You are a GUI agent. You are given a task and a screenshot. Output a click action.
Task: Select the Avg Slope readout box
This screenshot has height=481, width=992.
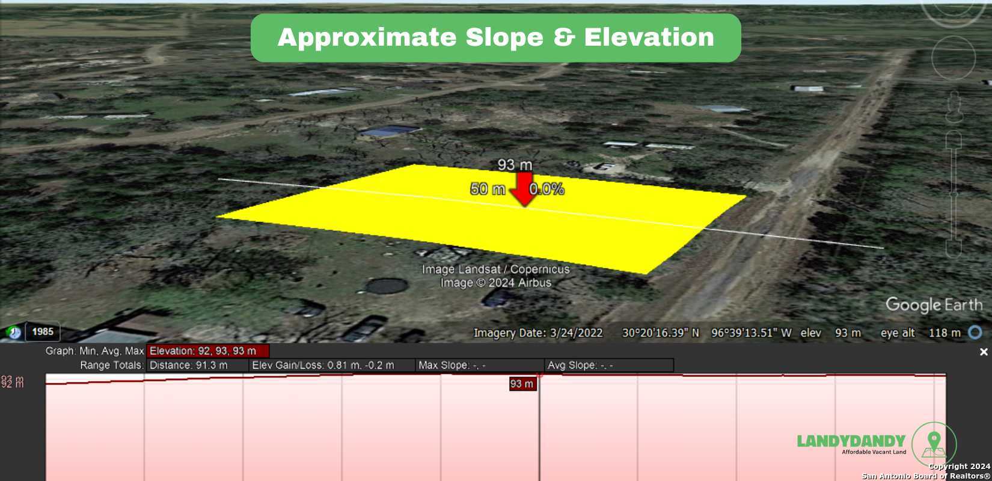point(609,366)
